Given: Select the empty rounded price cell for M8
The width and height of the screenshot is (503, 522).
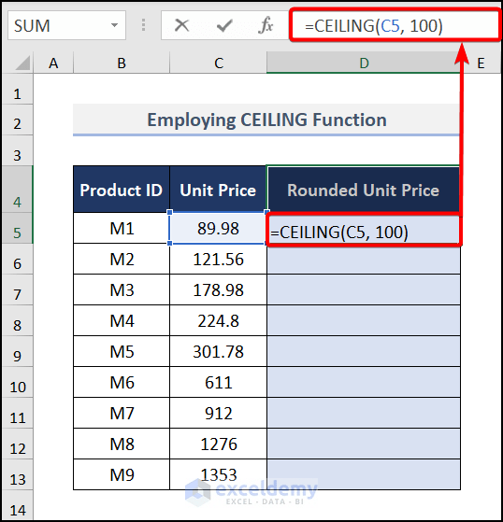Looking at the screenshot, I should 364,444.
